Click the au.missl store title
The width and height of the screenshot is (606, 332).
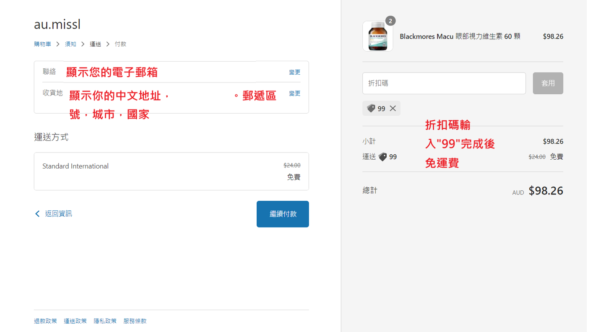pyautogui.click(x=57, y=24)
